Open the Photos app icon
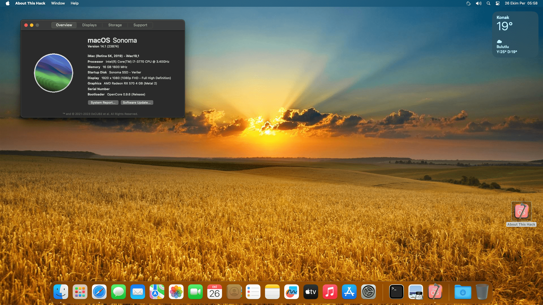This screenshot has height=305, width=543. point(176,292)
